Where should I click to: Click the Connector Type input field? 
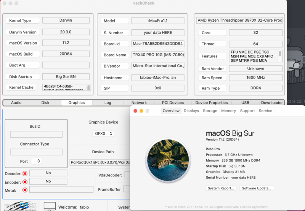click(x=36, y=152)
